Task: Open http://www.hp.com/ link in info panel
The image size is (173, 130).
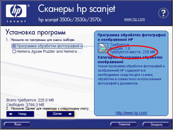Action: point(131,113)
